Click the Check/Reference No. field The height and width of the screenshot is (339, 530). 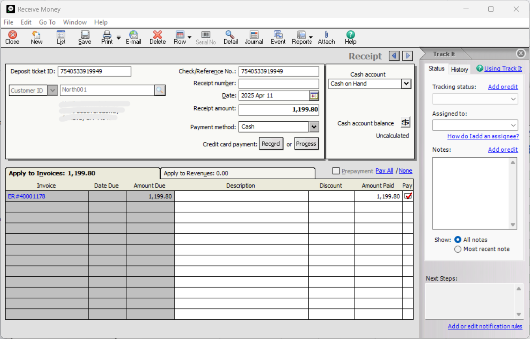point(279,71)
